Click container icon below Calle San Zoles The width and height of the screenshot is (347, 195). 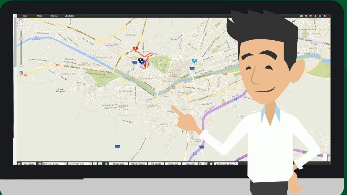(x=117, y=147)
